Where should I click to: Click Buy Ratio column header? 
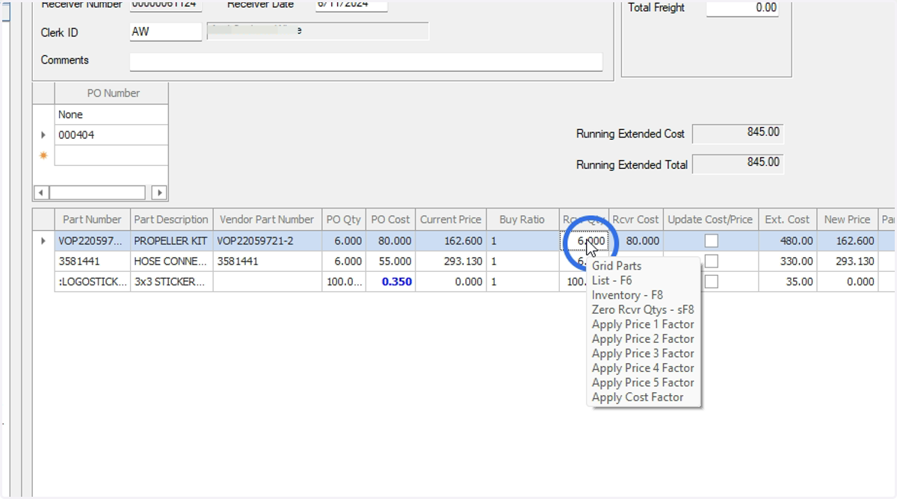click(522, 220)
